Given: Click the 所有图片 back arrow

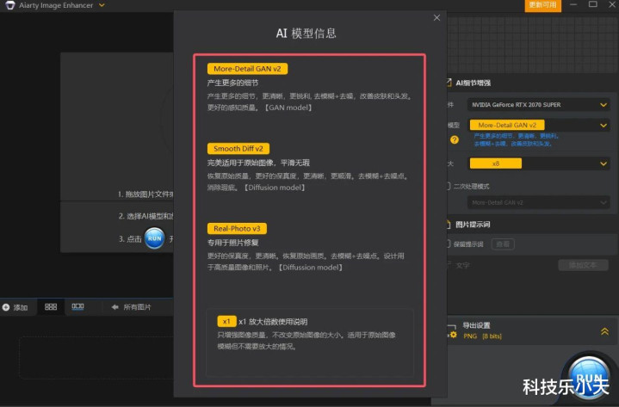Looking at the screenshot, I should [x=115, y=307].
